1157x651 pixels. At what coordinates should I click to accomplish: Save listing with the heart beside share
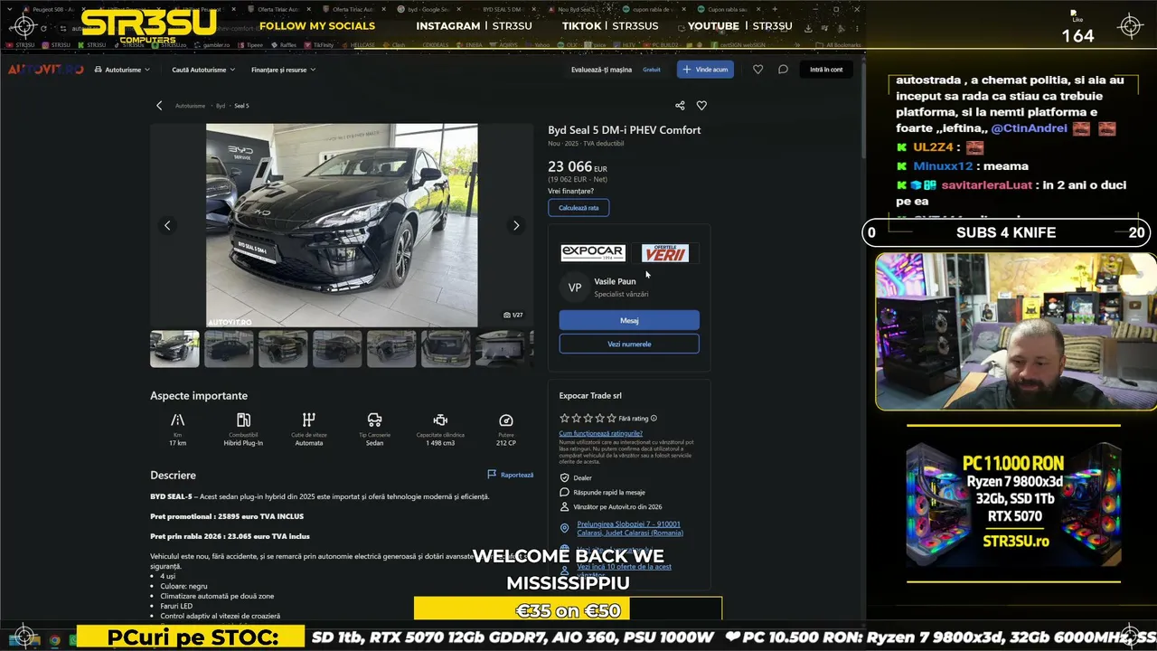coord(701,106)
